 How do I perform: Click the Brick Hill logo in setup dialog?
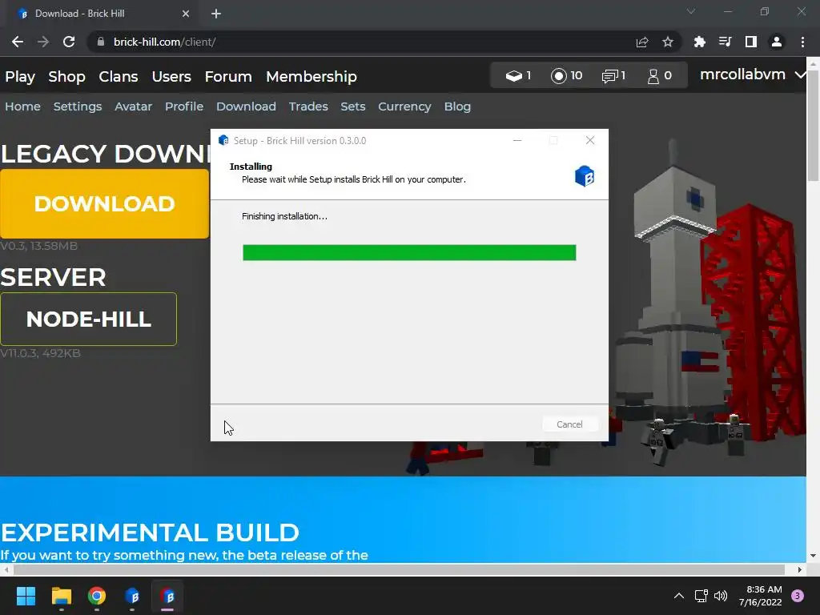(x=584, y=176)
